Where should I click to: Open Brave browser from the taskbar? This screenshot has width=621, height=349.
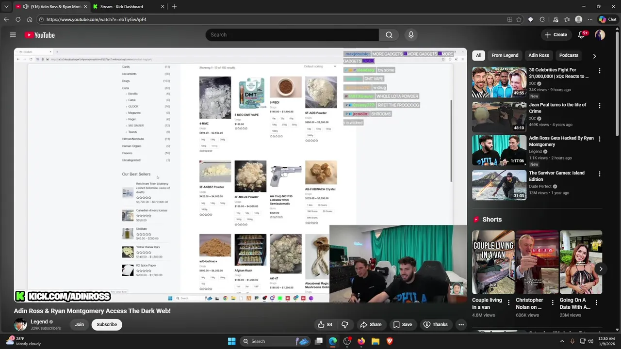pos(389,341)
